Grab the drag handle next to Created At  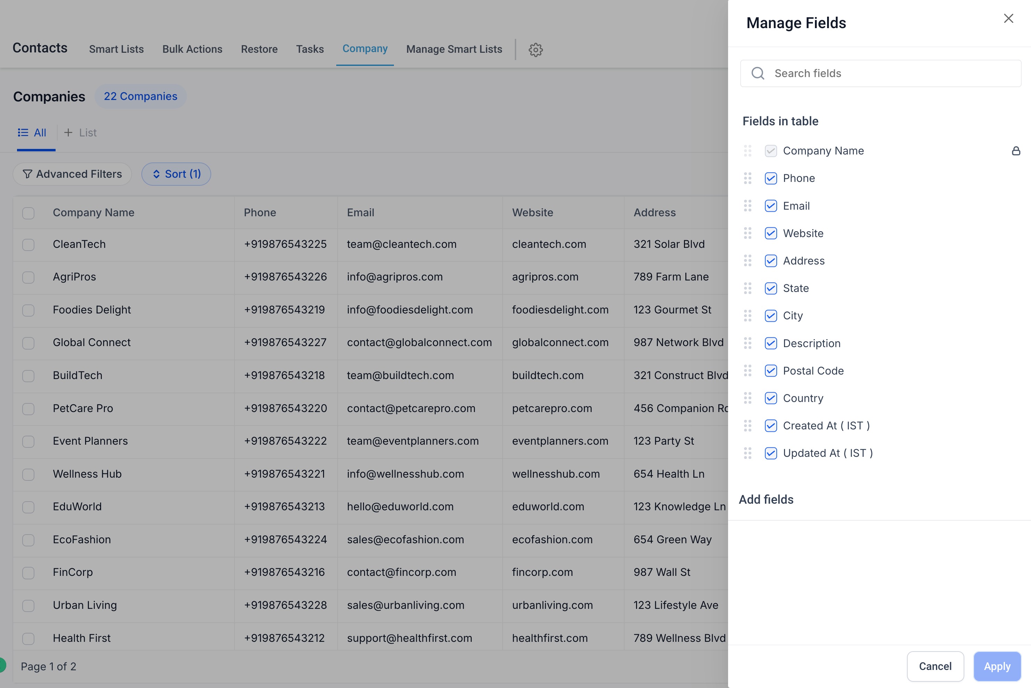(747, 426)
